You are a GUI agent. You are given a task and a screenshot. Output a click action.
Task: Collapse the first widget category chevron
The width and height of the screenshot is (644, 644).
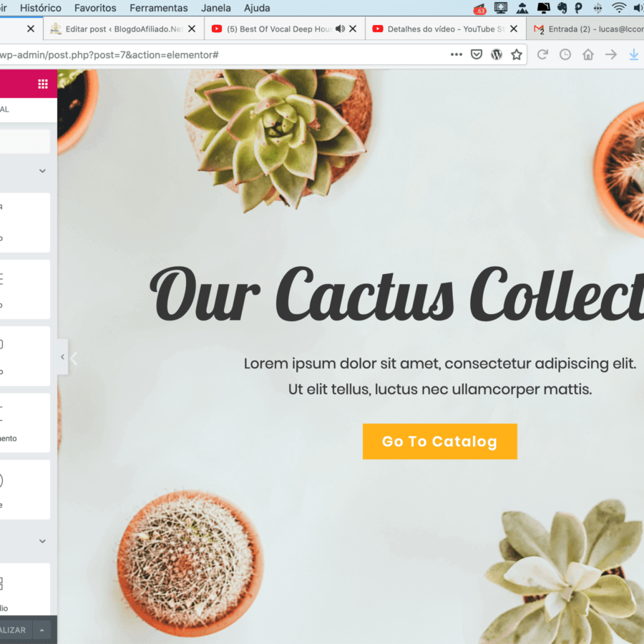42,171
